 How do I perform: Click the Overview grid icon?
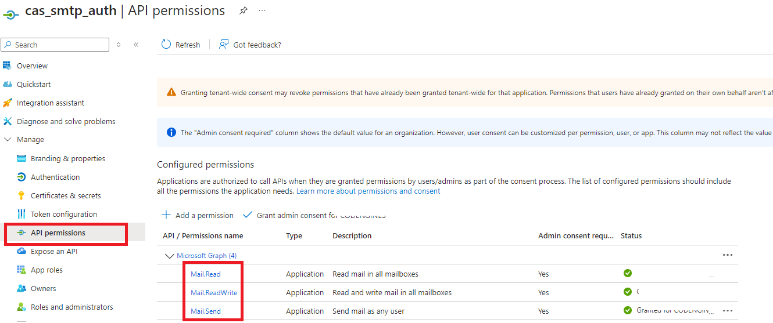pyautogui.click(x=7, y=66)
